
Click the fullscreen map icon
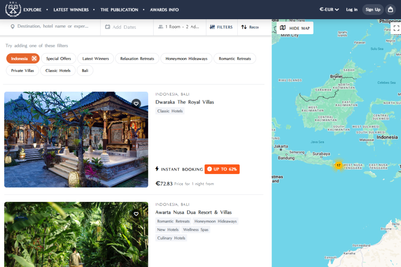[x=396, y=28]
